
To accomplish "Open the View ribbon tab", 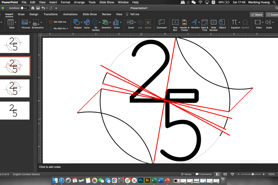I will click(x=119, y=14).
